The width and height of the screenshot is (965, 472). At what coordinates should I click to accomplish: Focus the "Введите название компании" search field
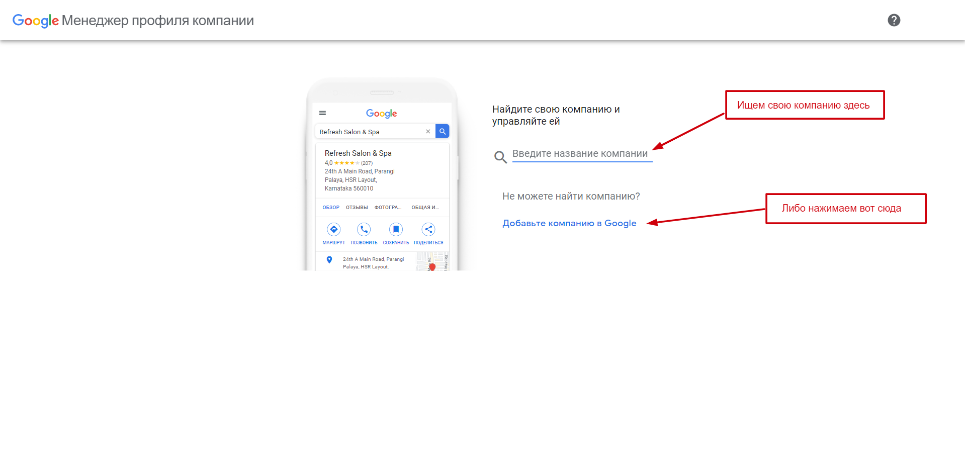click(x=582, y=154)
